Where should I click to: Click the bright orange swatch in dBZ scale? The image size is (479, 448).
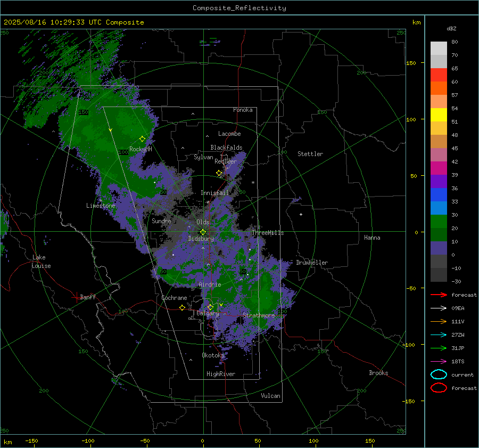439,88
